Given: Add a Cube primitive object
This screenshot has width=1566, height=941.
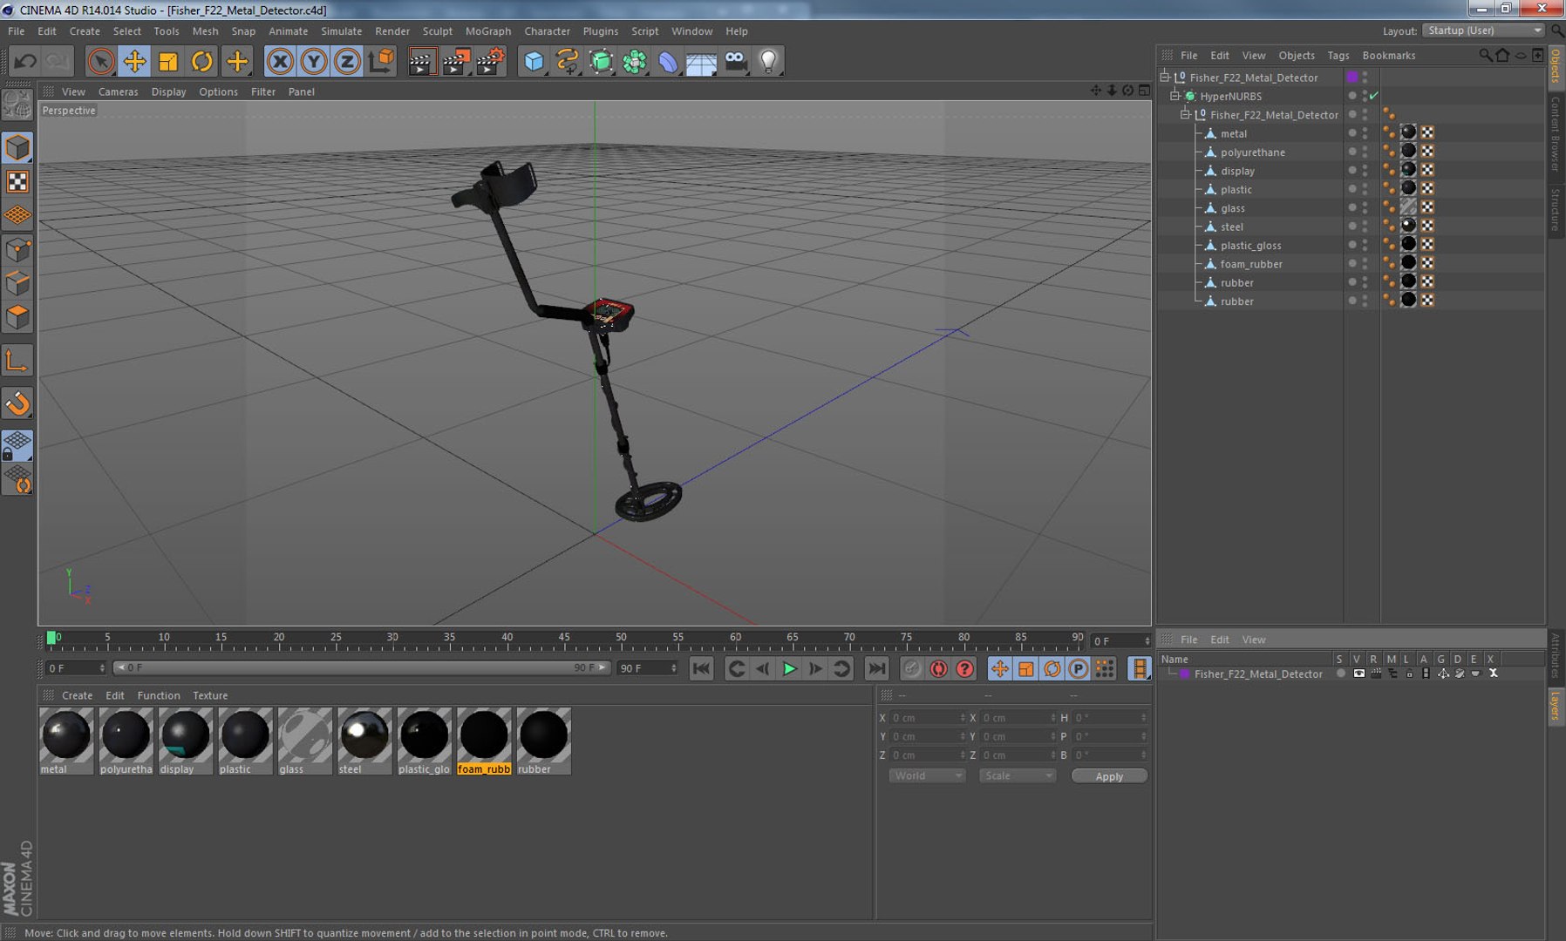Looking at the screenshot, I should coord(534,61).
